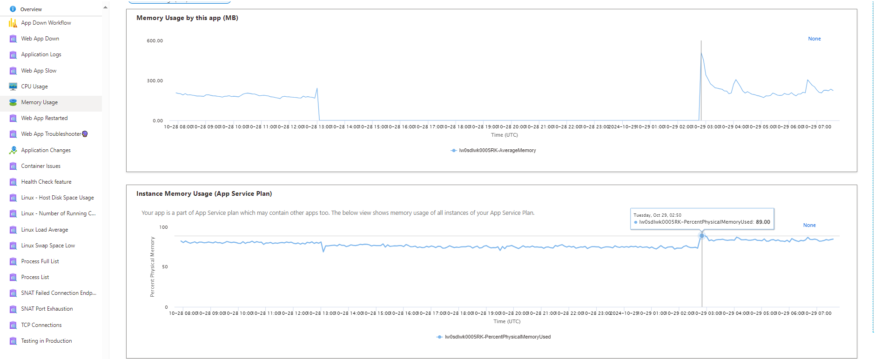Open the None dropdown on Instance Memory chart
This screenshot has height=359, width=875.
click(809, 225)
